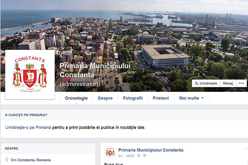Open the Constanta, Romania location link
The height and width of the screenshot is (165, 248).
tap(34, 160)
